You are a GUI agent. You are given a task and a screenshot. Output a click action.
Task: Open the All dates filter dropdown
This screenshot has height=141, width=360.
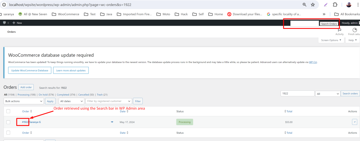coord(72,101)
